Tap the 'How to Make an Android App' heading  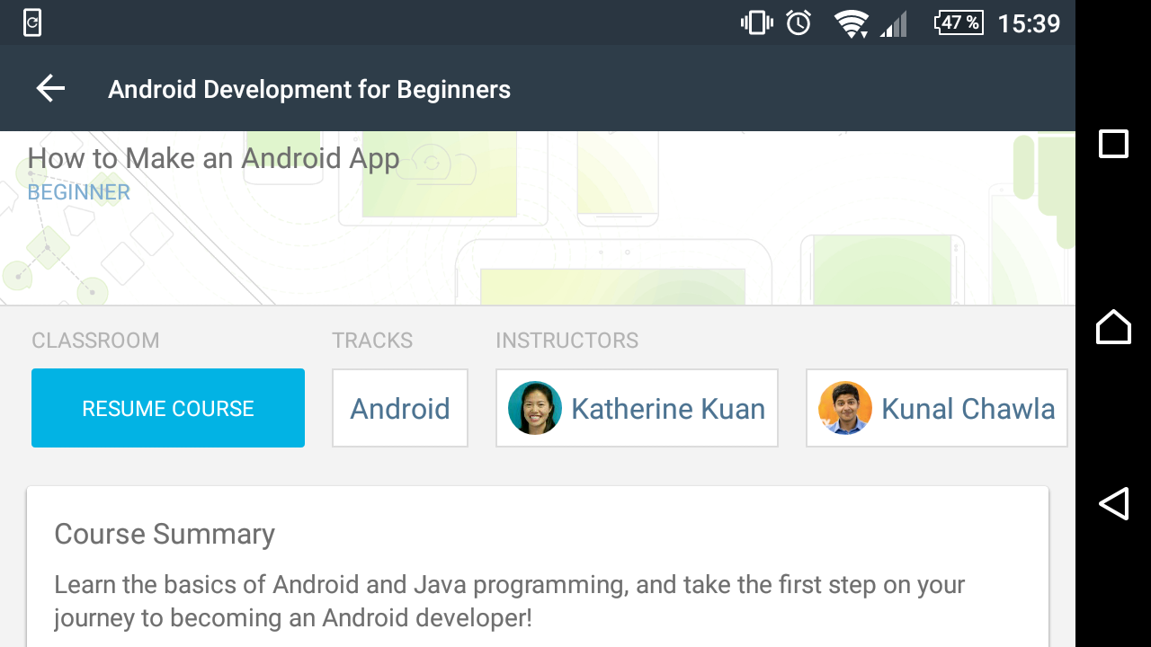click(x=213, y=158)
